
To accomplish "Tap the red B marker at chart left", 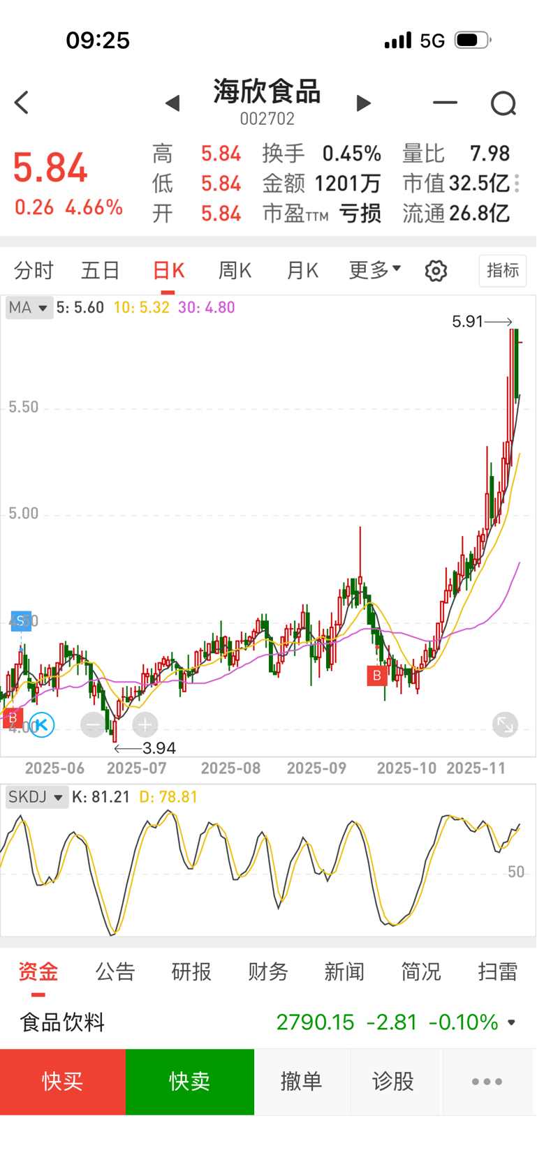I will pos(12,718).
